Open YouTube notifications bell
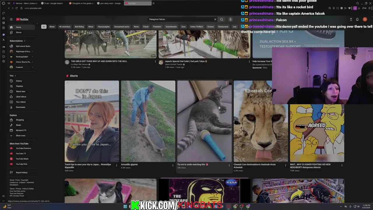 pos(357,19)
